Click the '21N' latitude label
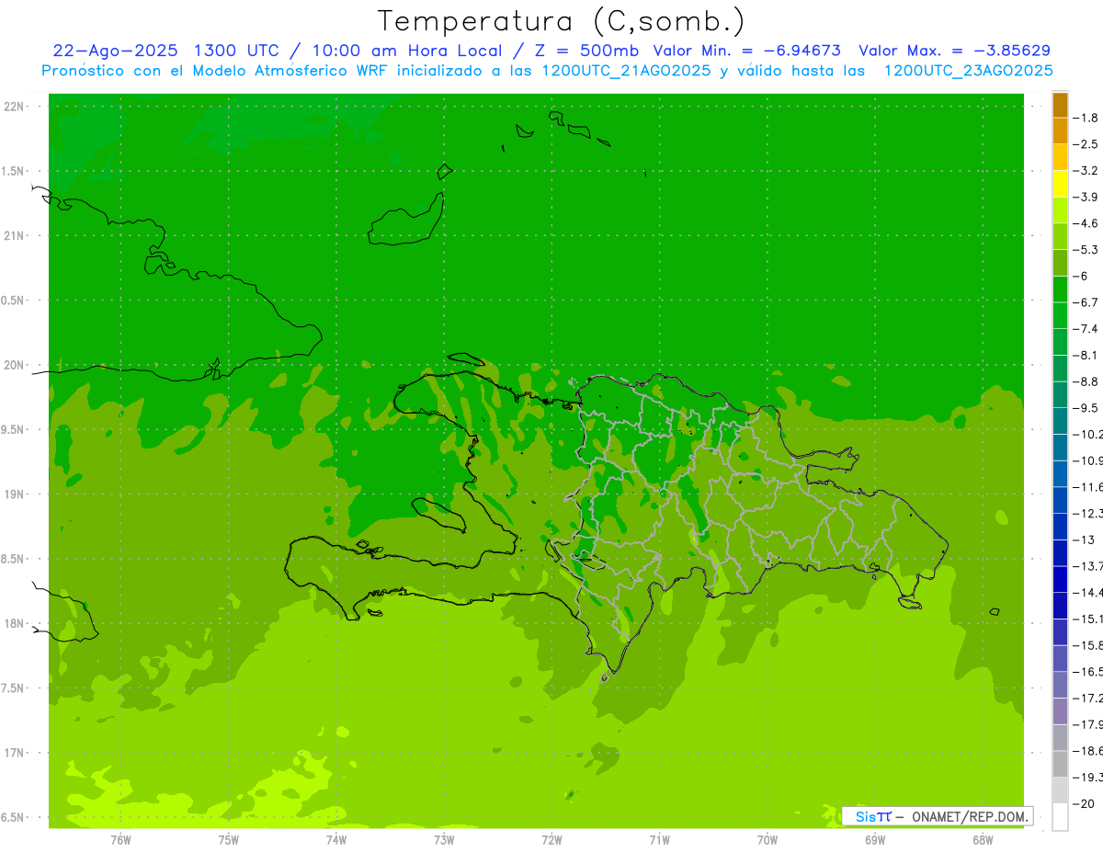Image resolution: width=1103 pixels, height=852 pixels. [15, 236]
